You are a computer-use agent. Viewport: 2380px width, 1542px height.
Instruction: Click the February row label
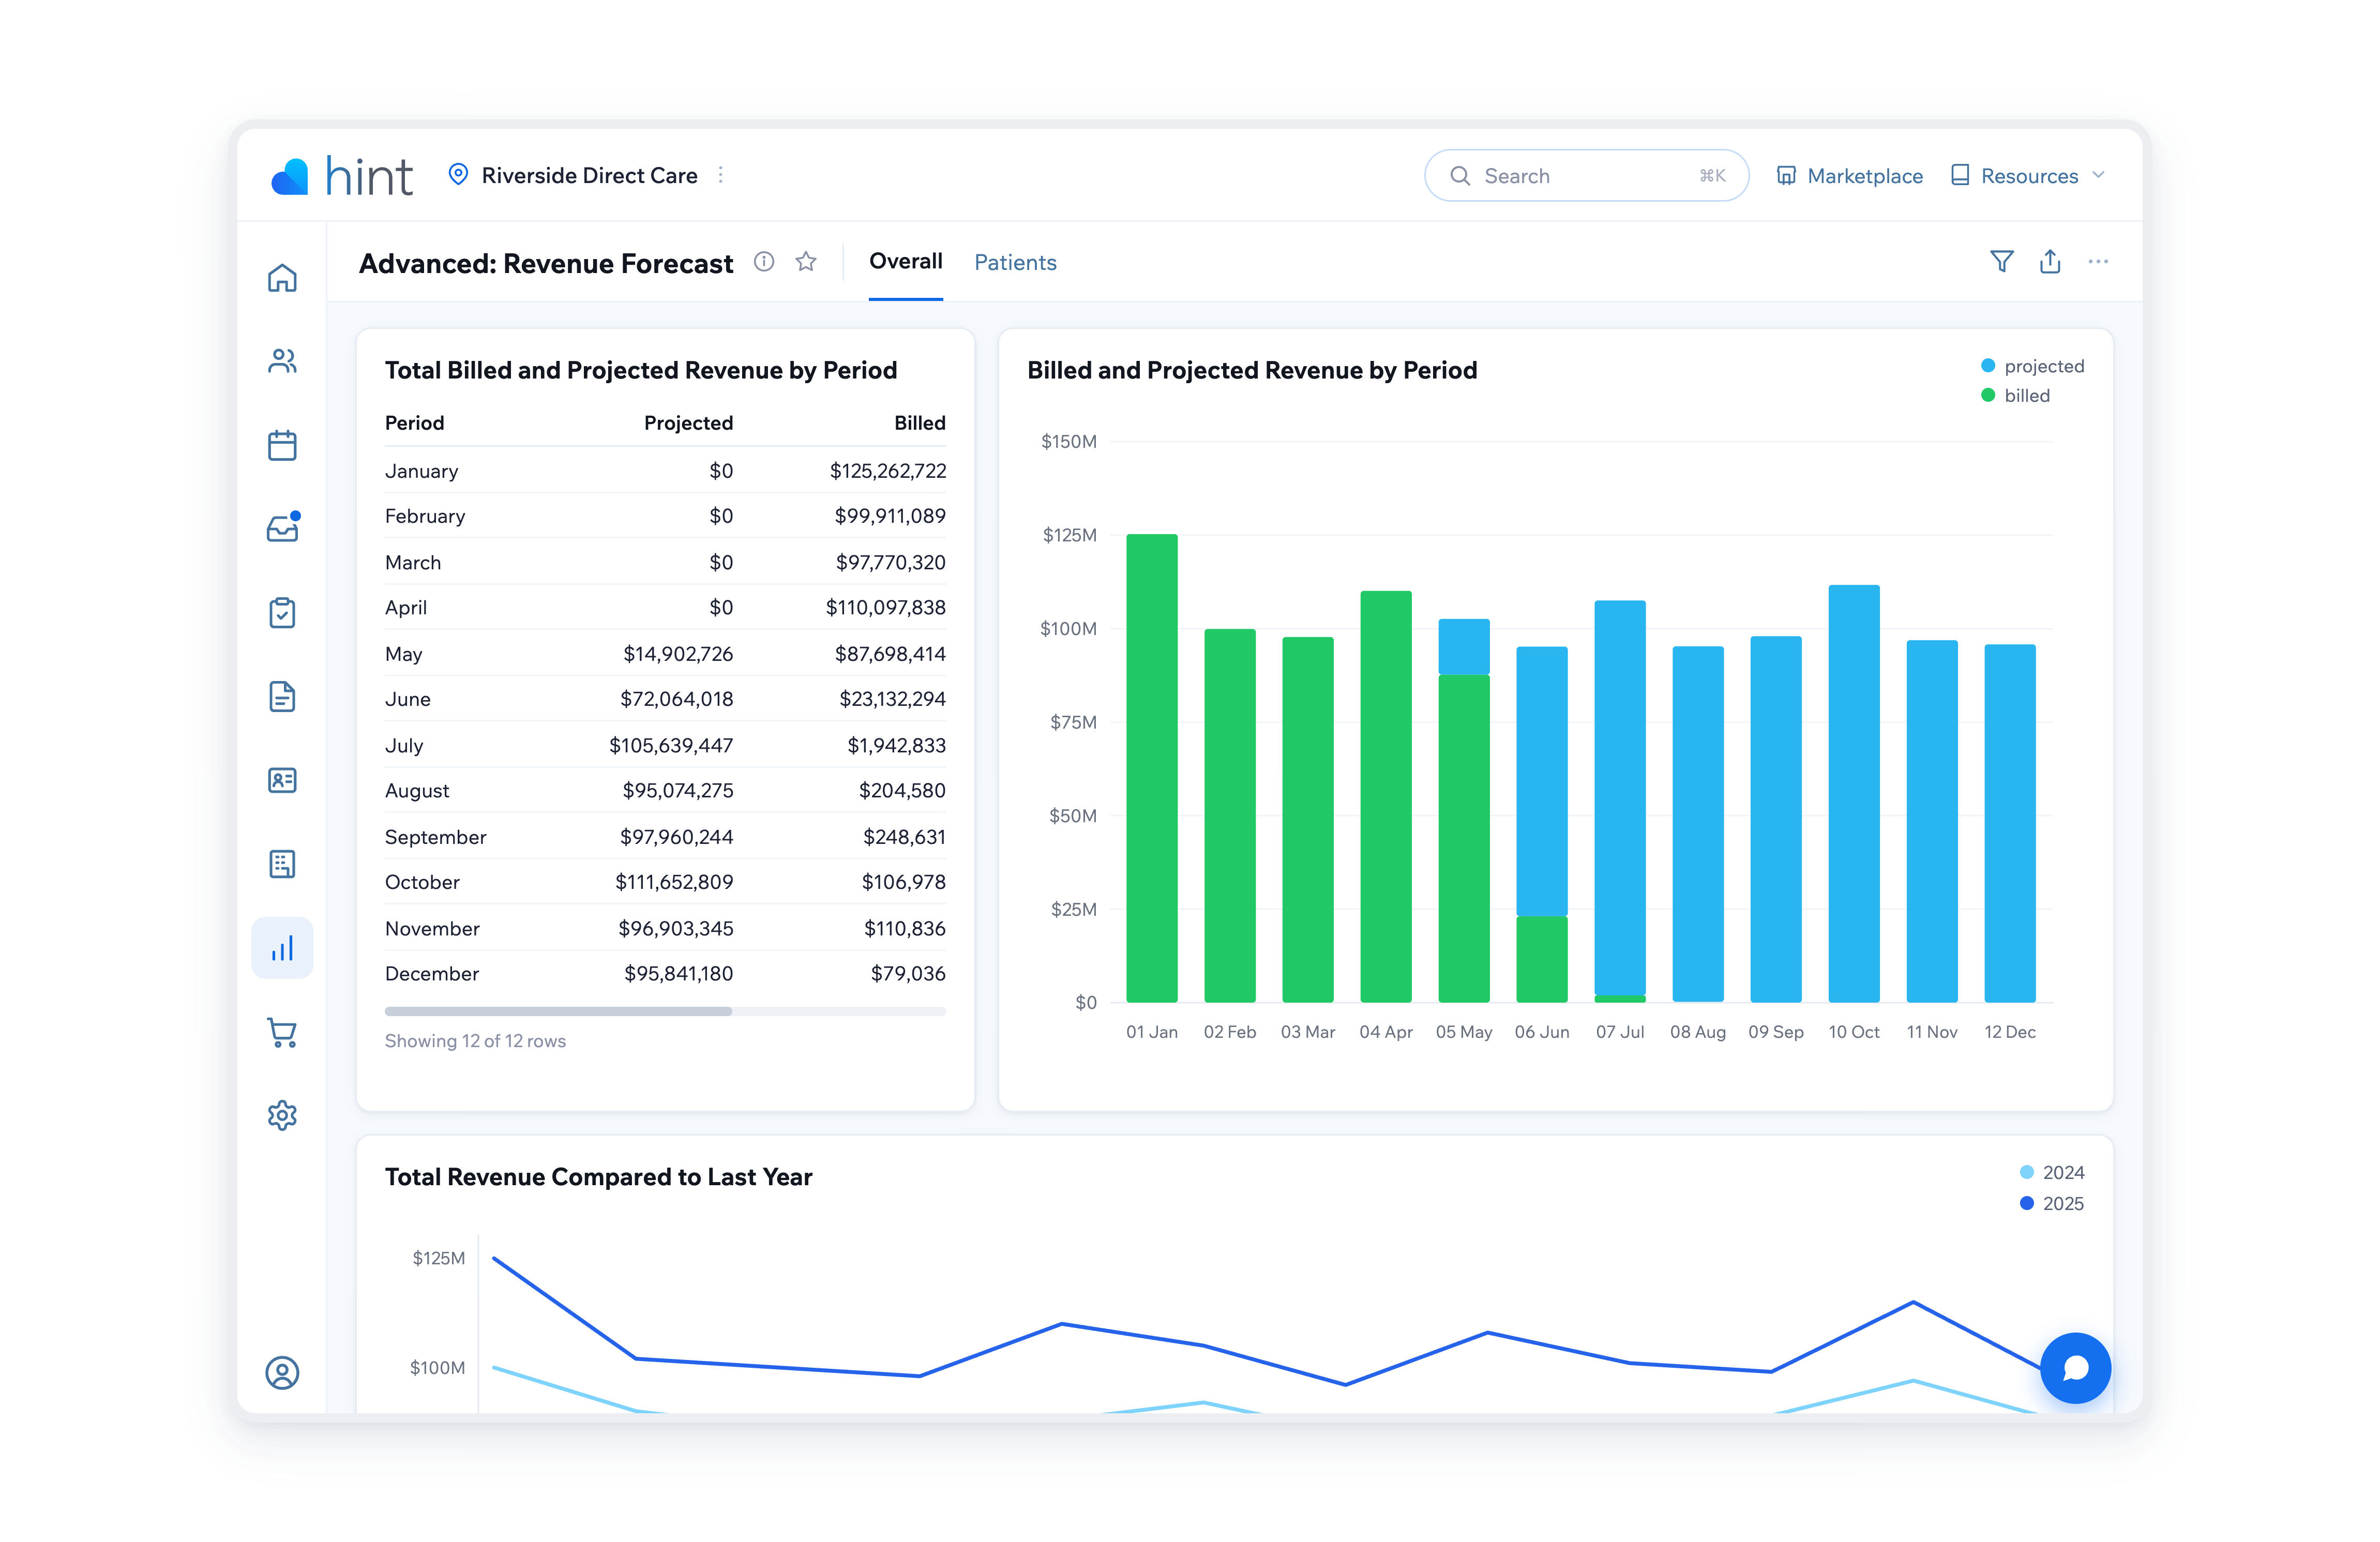[x=425, y=516]
